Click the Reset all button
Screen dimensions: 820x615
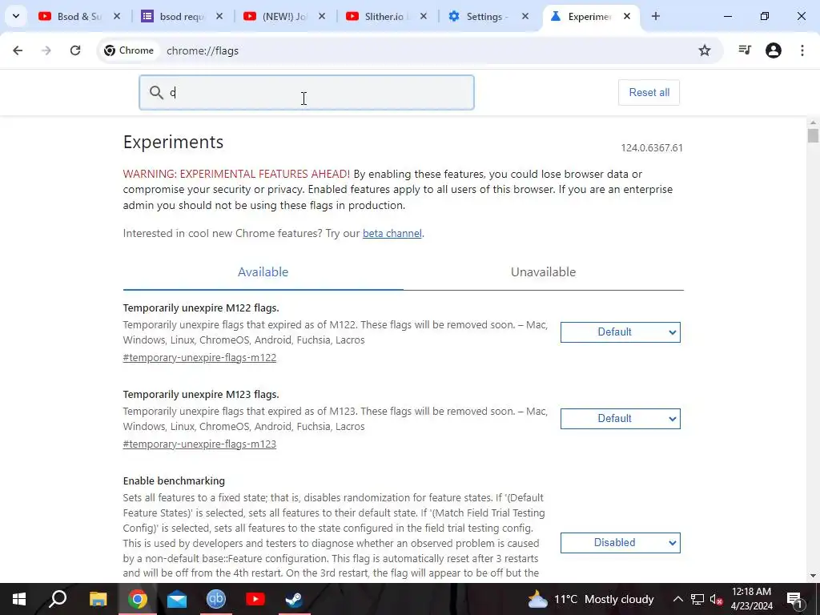point(649,93)
